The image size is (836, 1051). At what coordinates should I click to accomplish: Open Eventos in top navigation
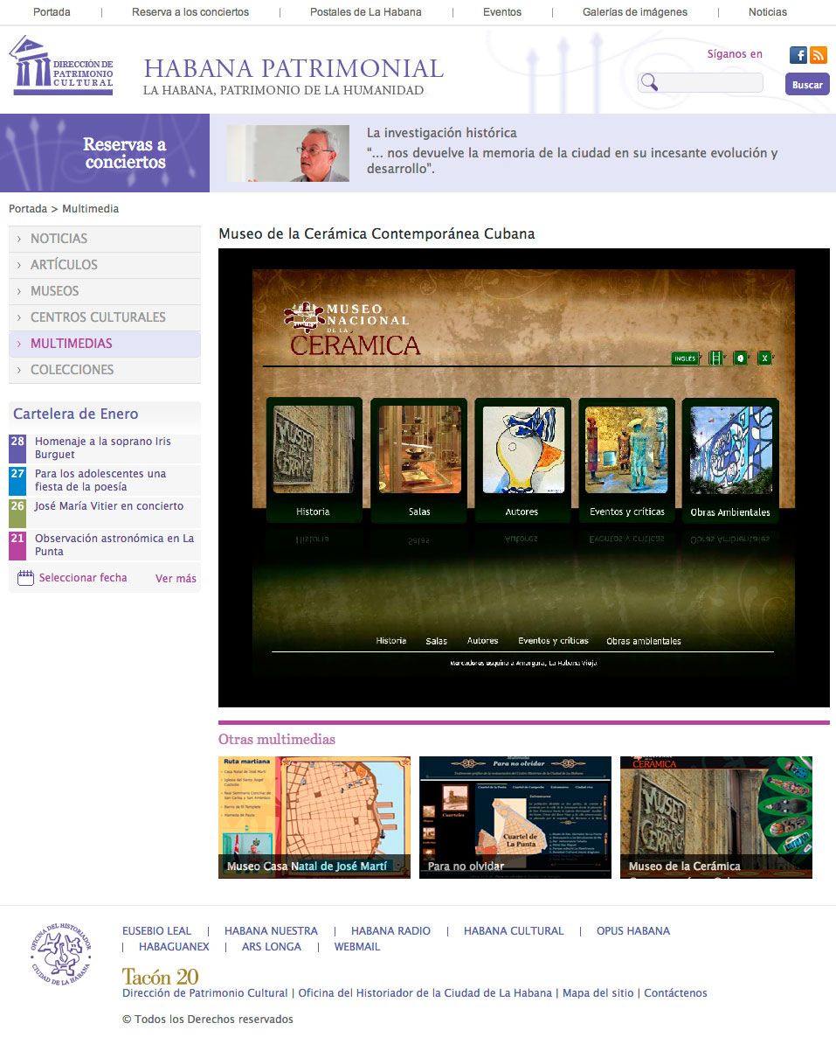coord(502,12)
